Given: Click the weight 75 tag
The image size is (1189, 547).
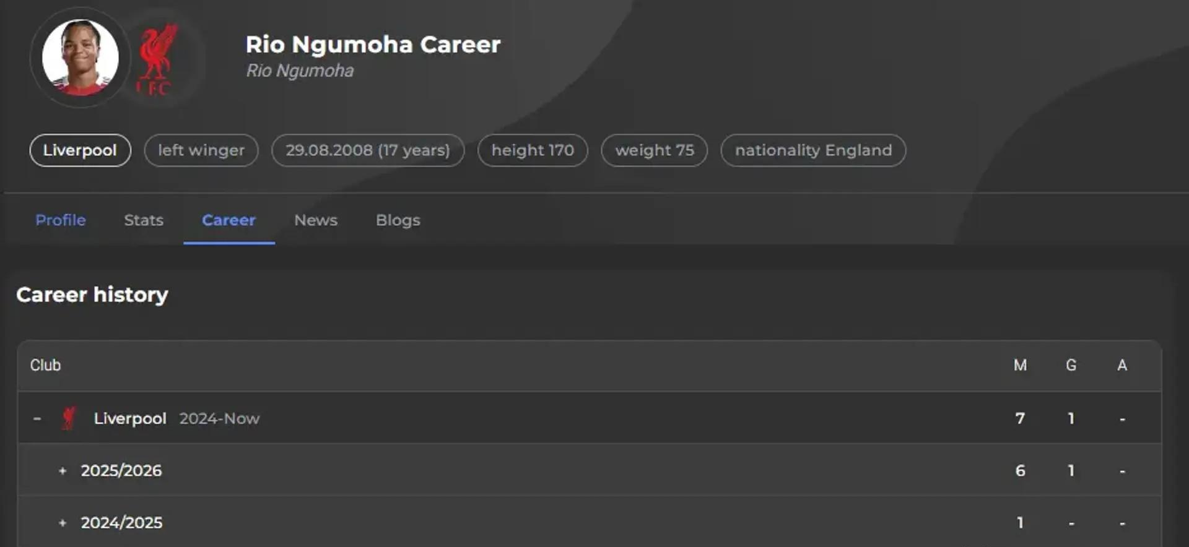Looking at the screenshot, I should coord(654,150).
